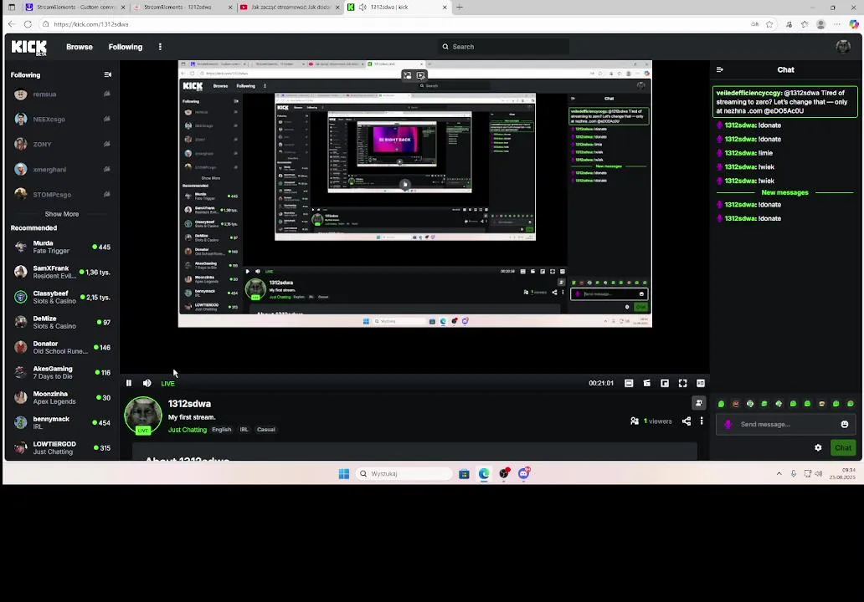Click the follow icon button near viewers
Viewport: 864px width, 602px height.
[699, 403]
